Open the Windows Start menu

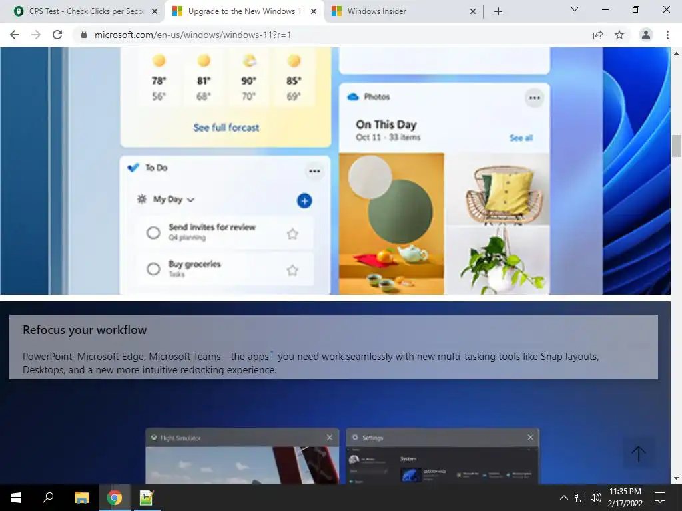16,498
